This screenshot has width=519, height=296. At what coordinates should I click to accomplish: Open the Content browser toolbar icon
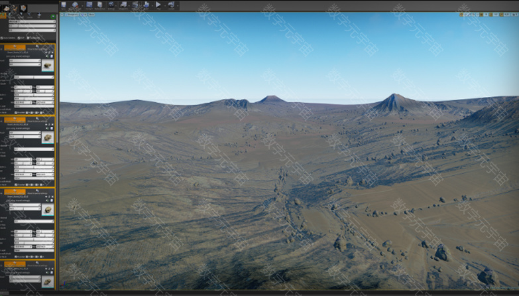click(89, 5)
